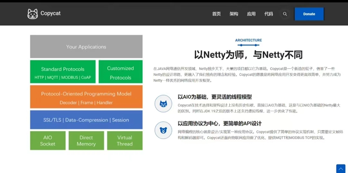348x173 pixels.
Task: Go to 首页 menu item
Action: pyautogui.click(x=216, y=14)
